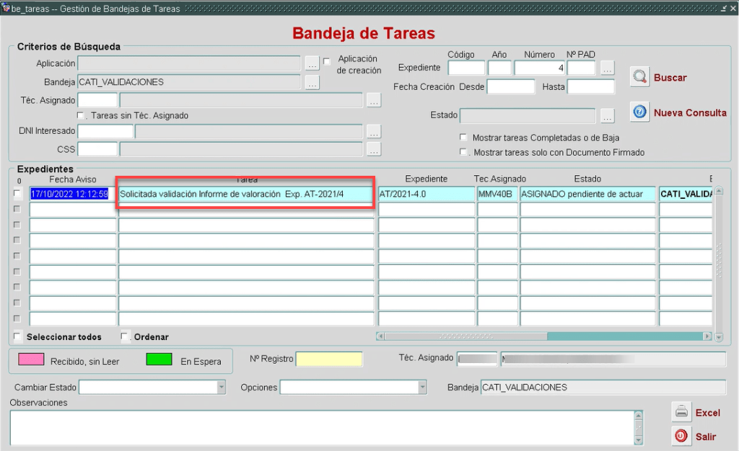739x451 pixels.
Task: Click the En Espera green swatch
Action: (159, 360)
